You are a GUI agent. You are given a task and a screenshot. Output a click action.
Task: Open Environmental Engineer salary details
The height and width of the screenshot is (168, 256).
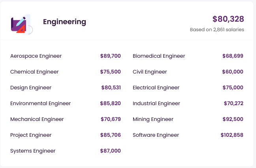click(40, 104)
